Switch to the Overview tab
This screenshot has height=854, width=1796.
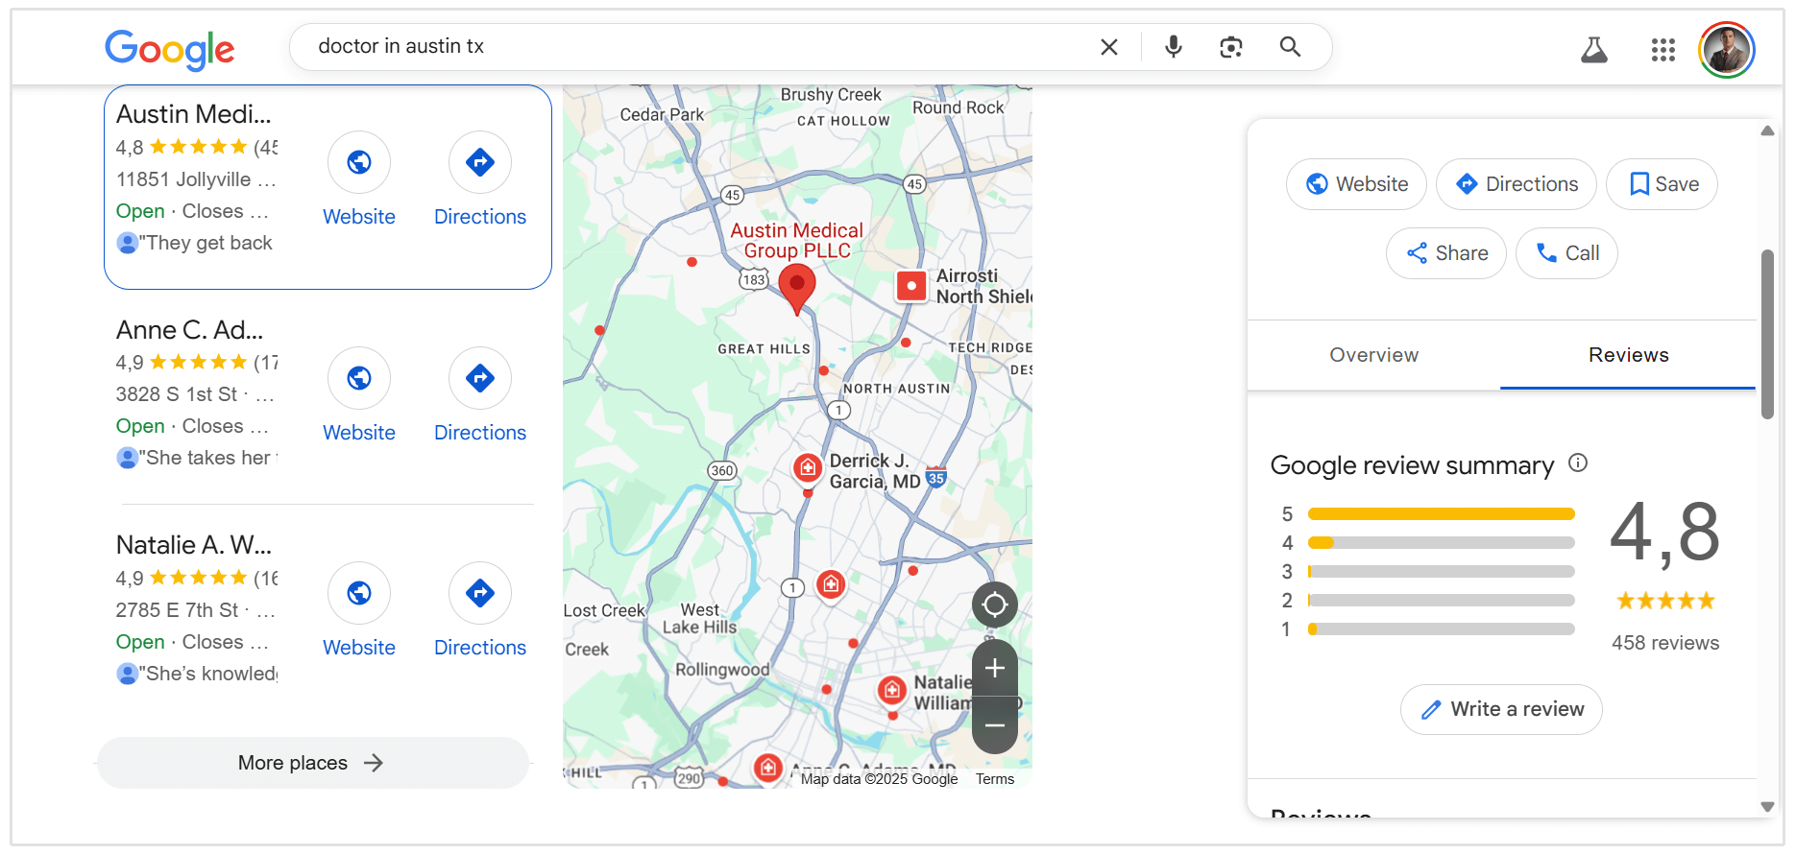pyautogui.click(x=1373, y=355)
